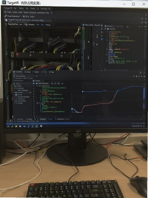Open the TargetIR menu in menu bar

8,8
